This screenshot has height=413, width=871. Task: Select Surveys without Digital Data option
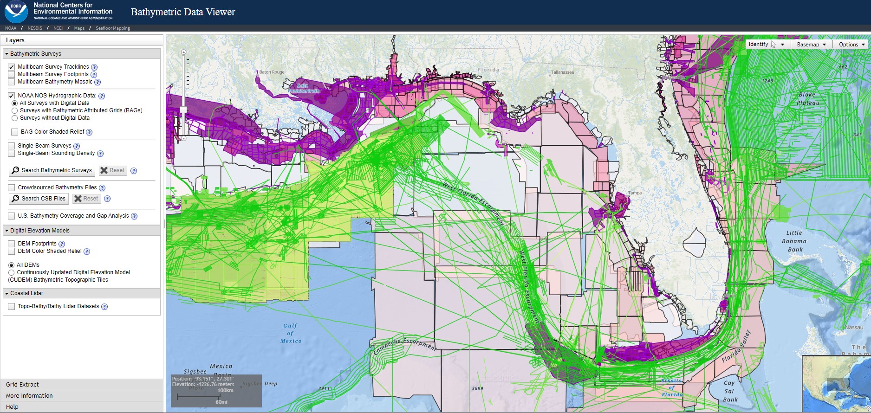(15, 118)
